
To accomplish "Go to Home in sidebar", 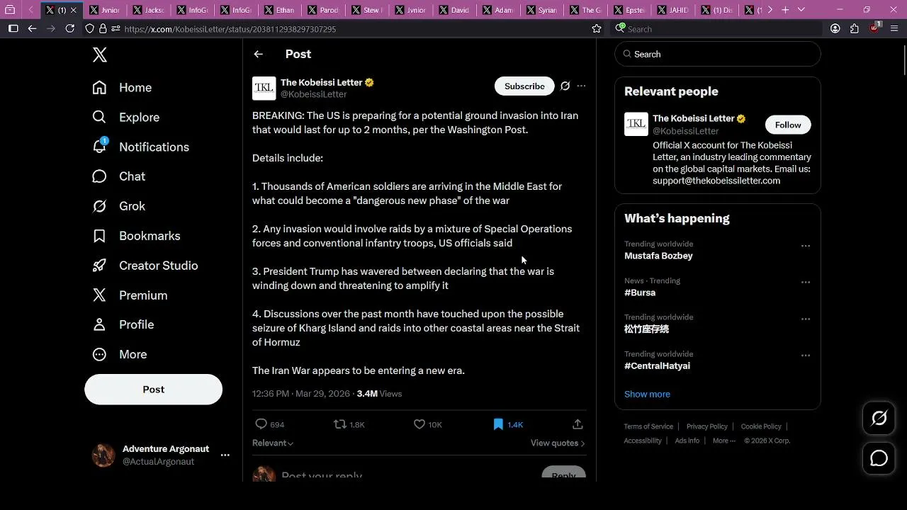I will tap(122, 88).
